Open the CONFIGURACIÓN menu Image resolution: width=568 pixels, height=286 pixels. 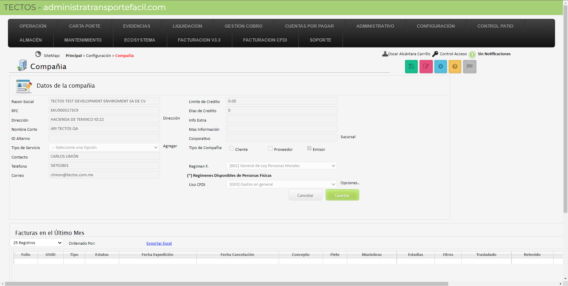[x=436, y=26]
